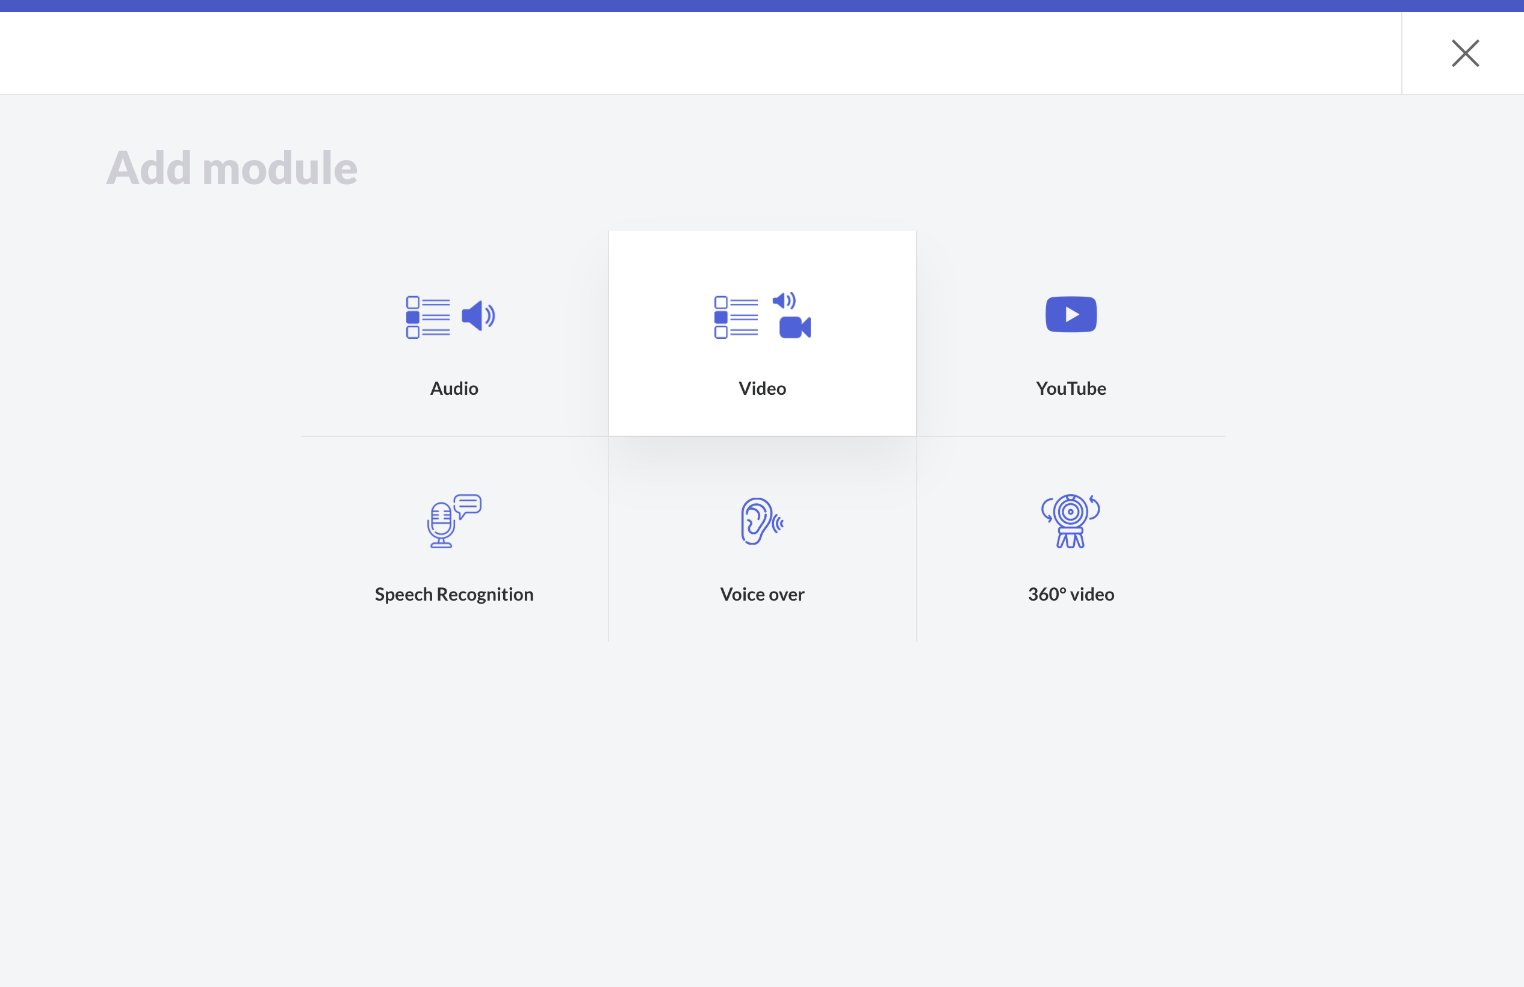Click the sound waves beside ear icon
This screenshot has height=987, width=1524.
[x=778, y=524]
